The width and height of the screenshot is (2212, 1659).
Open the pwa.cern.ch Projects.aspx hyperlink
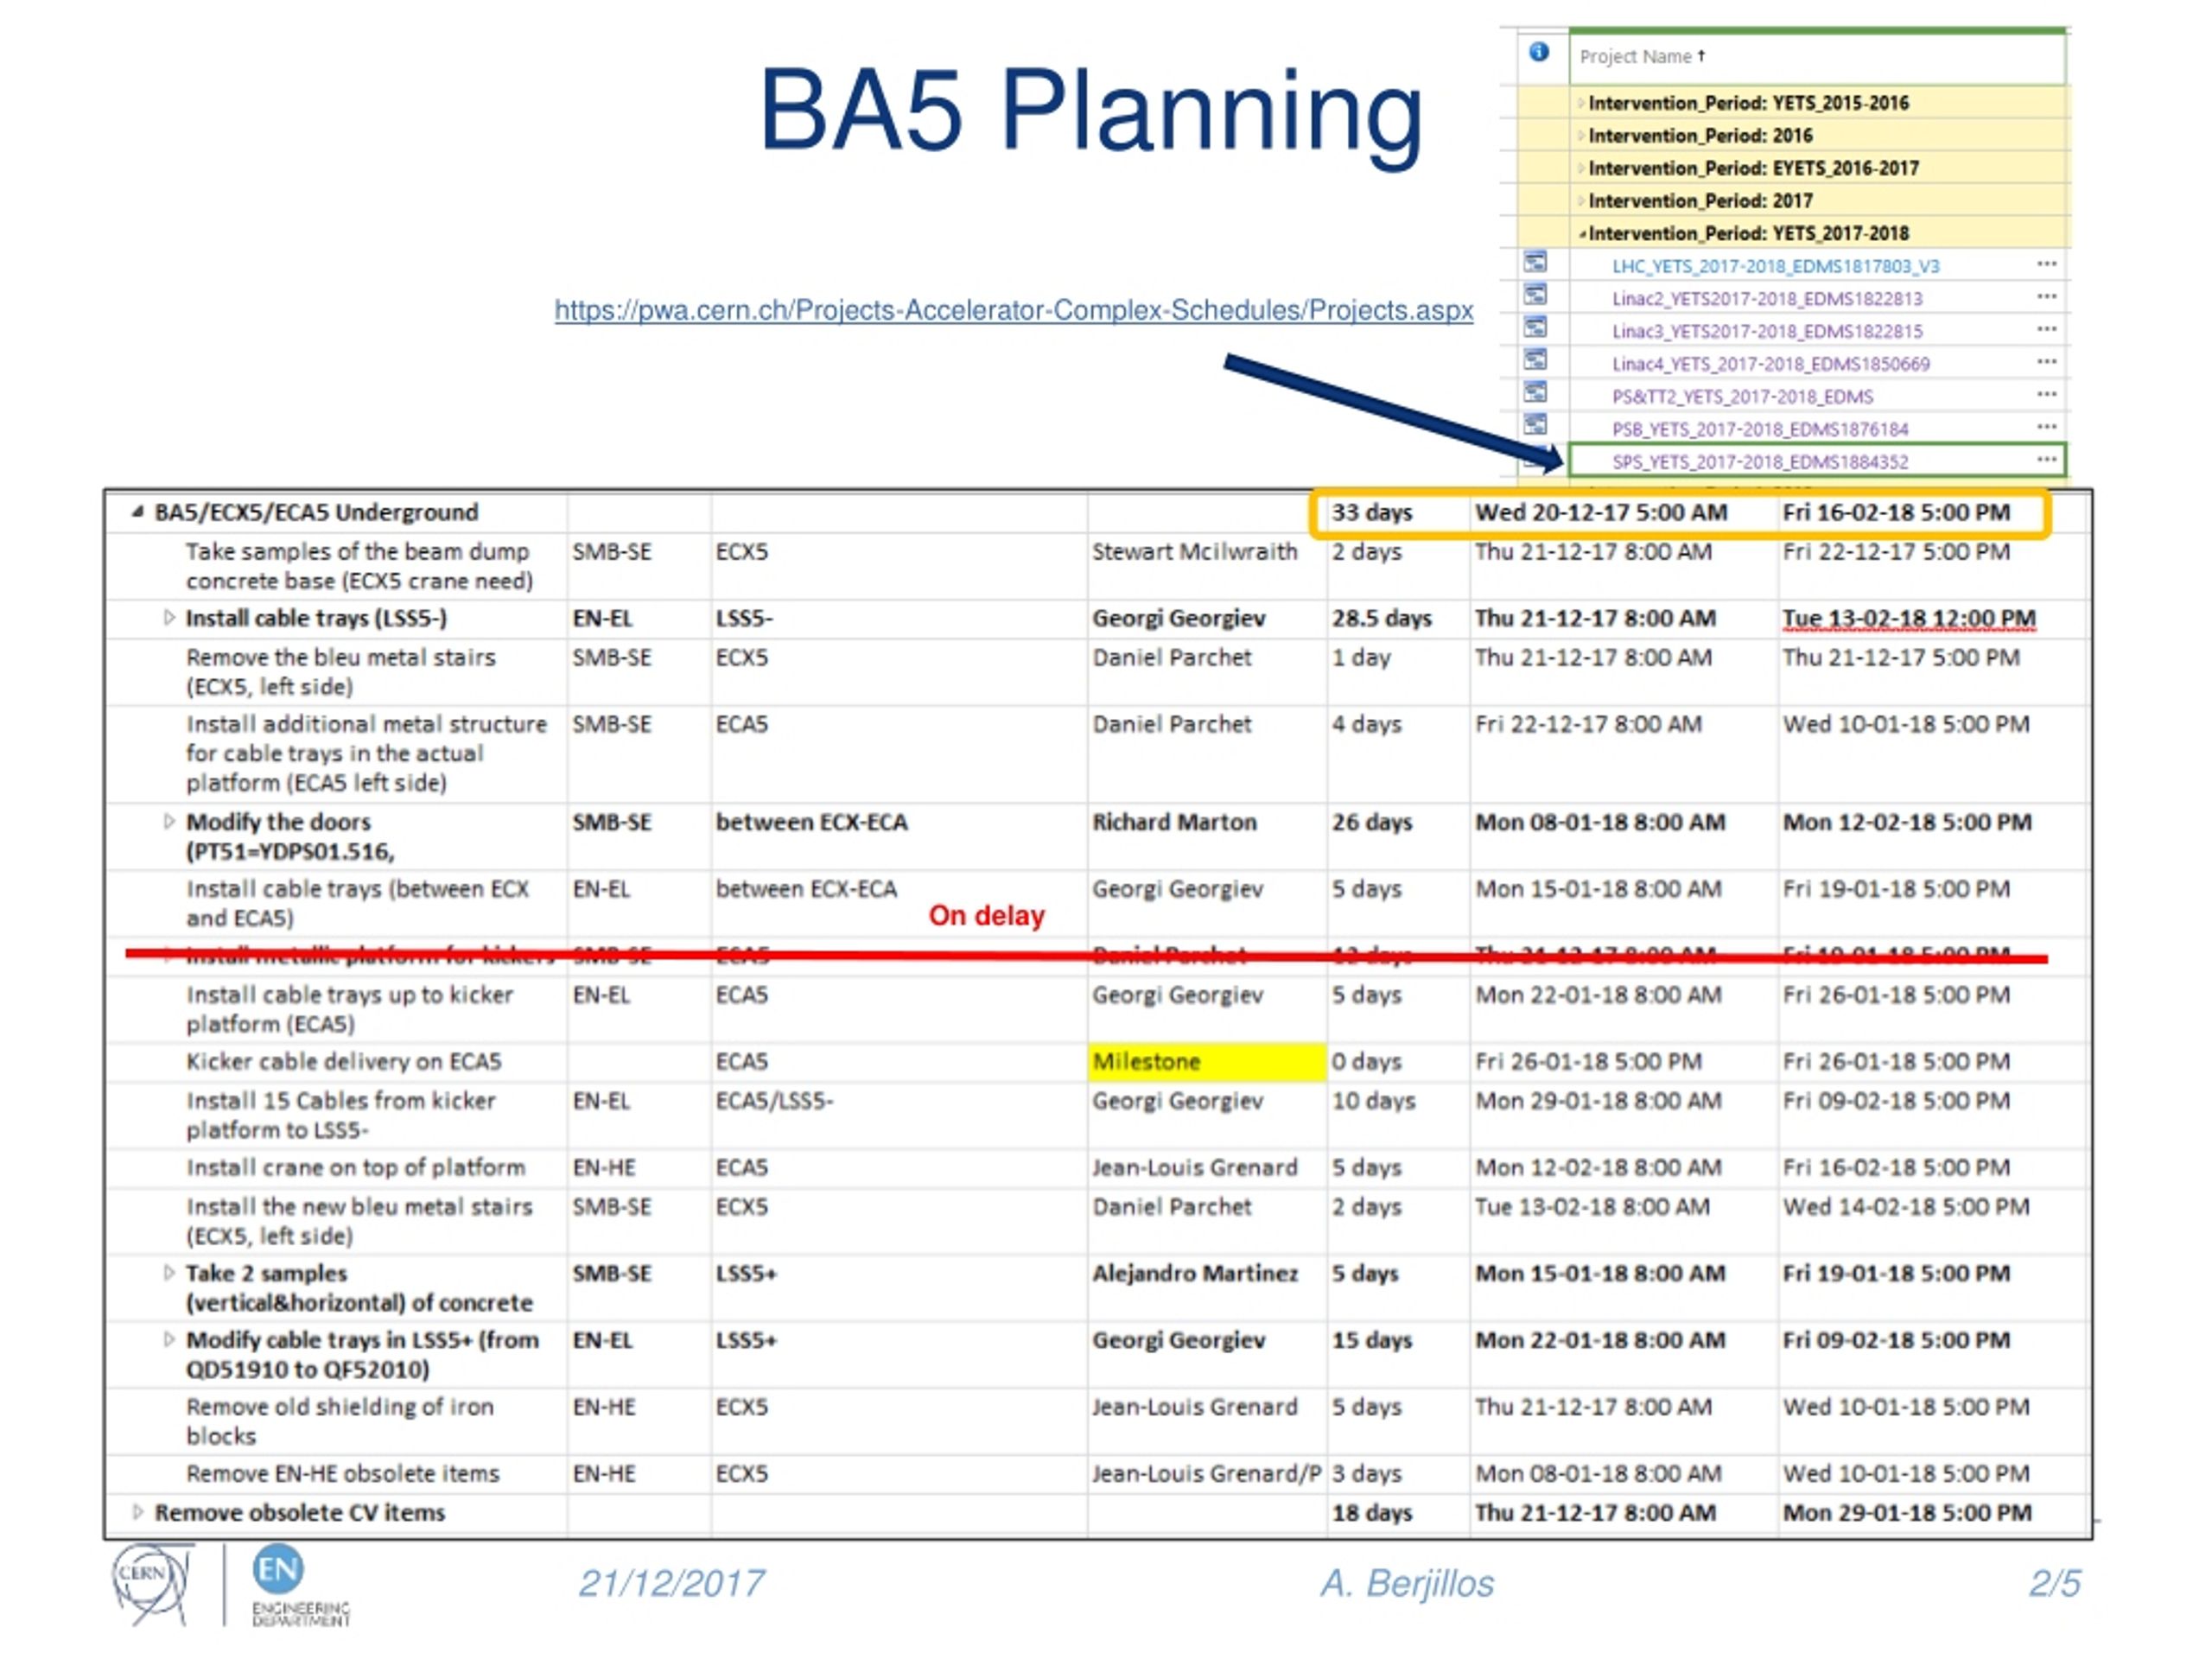click(1013, 310)
